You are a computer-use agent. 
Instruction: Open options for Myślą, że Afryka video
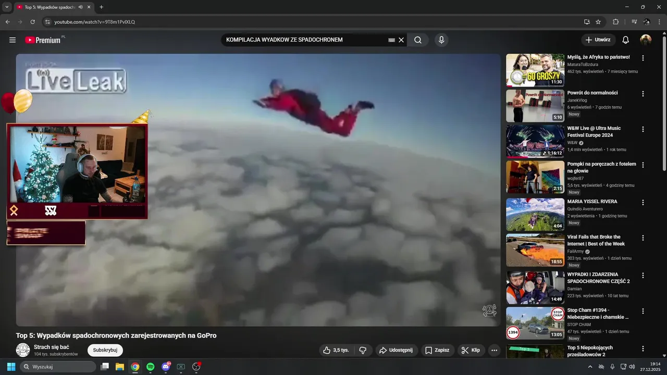tap(643, 58)
